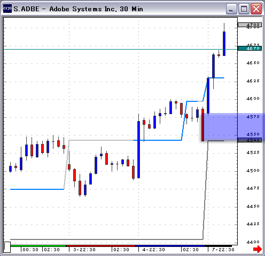Click the 3-22:30 date axis label
This screenshot has width=265, height=256.
[84, 250]
